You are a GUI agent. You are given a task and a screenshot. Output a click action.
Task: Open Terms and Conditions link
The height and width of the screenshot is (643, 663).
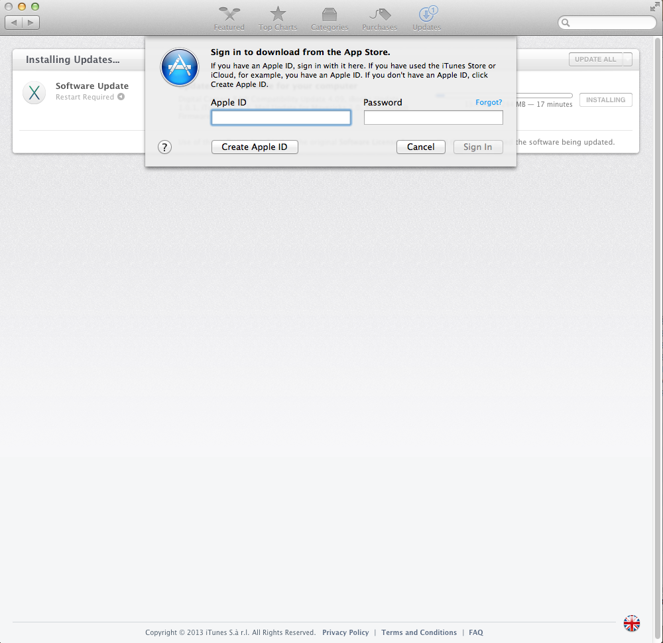pos(419,632)
